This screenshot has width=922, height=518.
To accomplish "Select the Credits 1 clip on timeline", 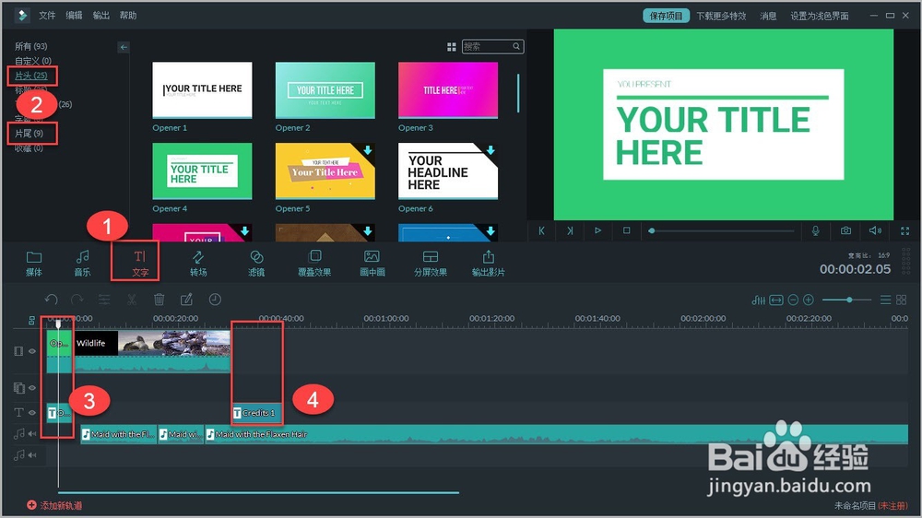I will (x=257, y=413).
